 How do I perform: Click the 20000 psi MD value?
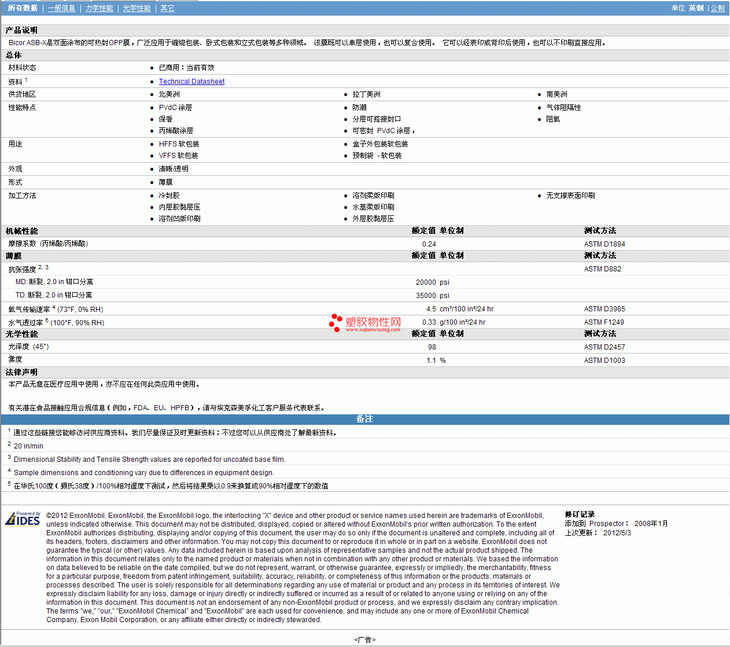[x=433, y=282]
